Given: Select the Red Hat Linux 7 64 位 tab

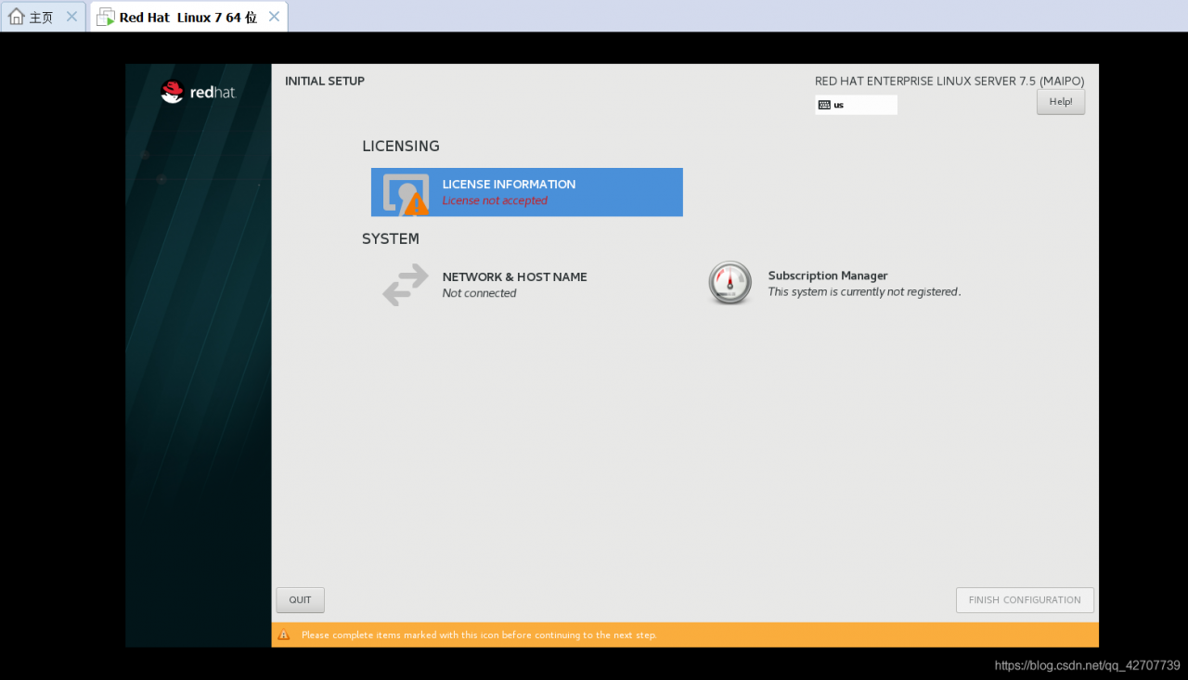Looking at the screenshot, I should (188, 17).
